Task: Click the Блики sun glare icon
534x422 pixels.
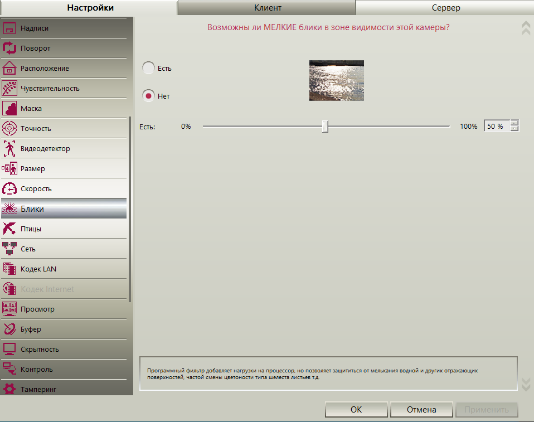Action: coord(9,209)
